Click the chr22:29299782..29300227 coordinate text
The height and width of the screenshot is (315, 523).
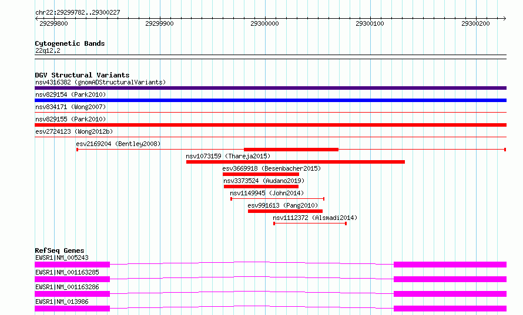(78, 12)
